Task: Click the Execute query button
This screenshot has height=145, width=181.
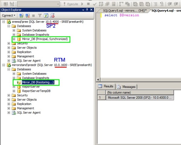Action: 70,4
